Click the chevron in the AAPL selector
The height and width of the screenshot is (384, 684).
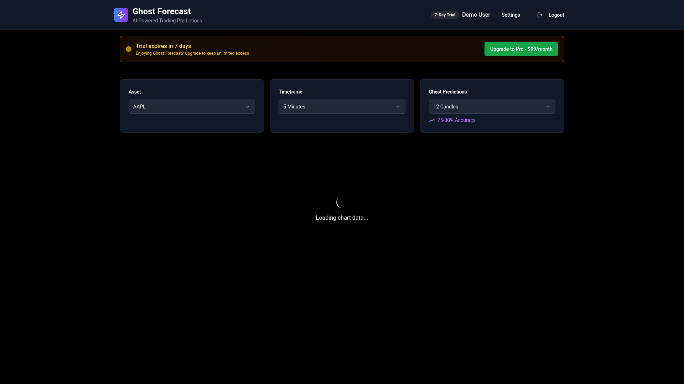pos(248,107)
